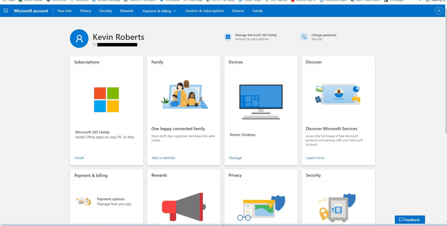
Task: Click the Kevins-Desktop device name
Action: pos(242,135)
